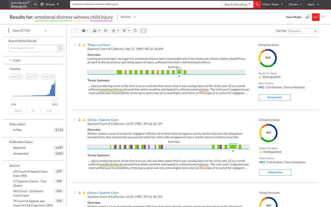
Task: Open the History menu
Action: pos(295,5)
